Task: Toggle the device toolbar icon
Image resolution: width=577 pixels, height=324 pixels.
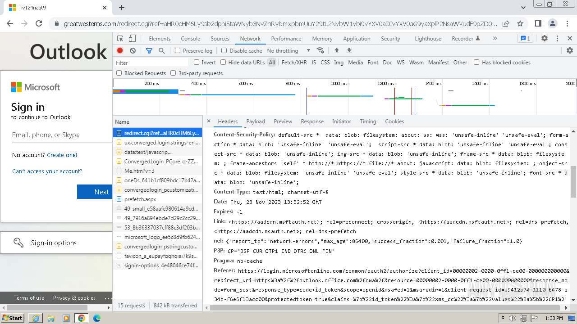Action: pyautogui.click(x=132, y=39)
